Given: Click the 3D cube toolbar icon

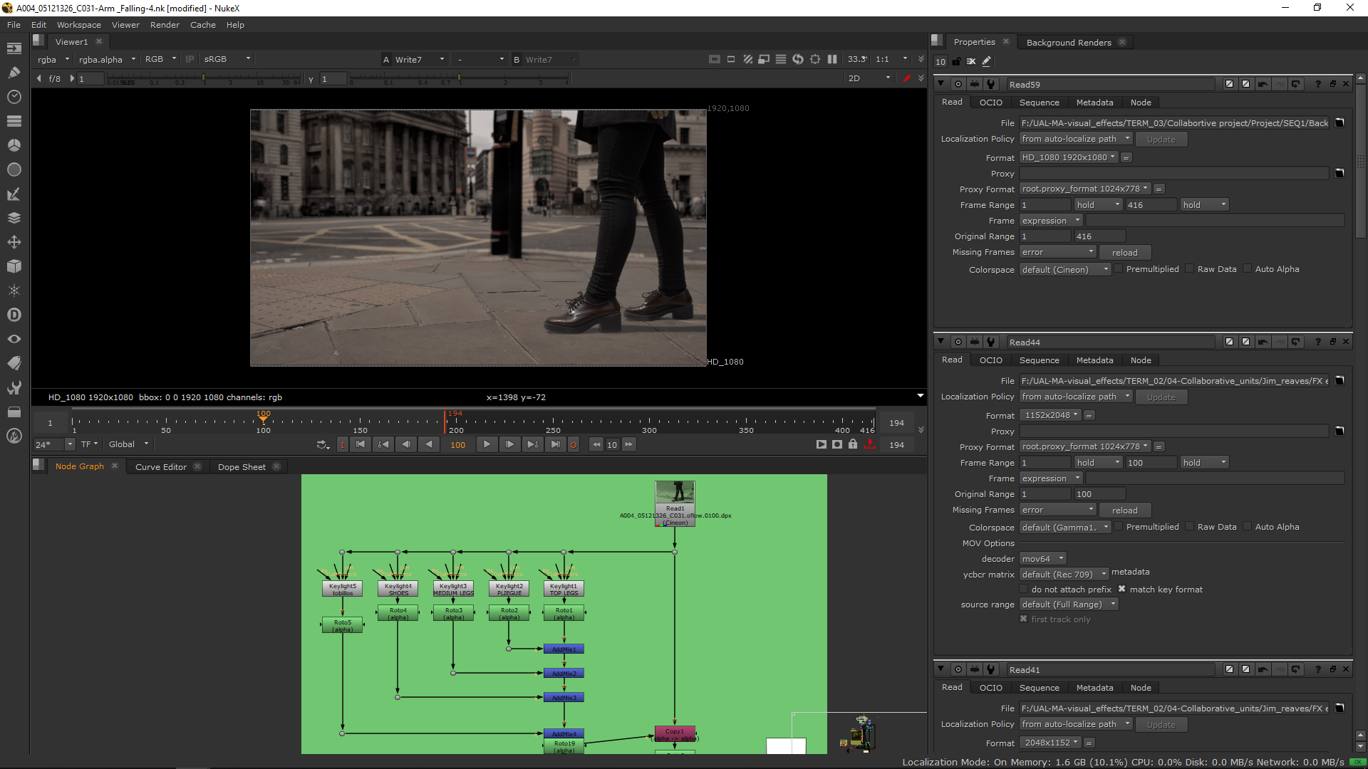Looking at the screenshot, I should [14, 266].
